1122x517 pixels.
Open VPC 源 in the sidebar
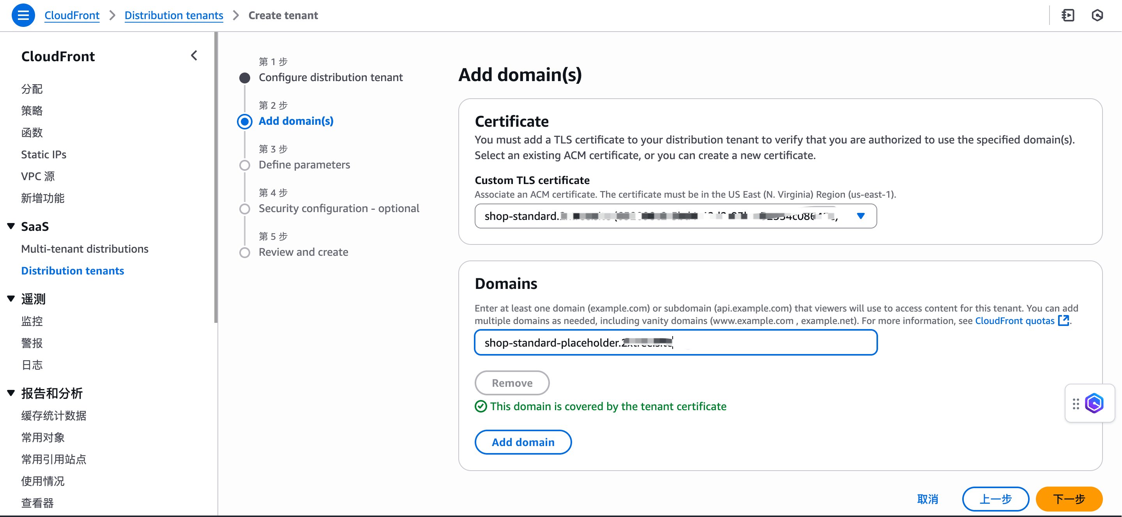click(x=38, y=176)
